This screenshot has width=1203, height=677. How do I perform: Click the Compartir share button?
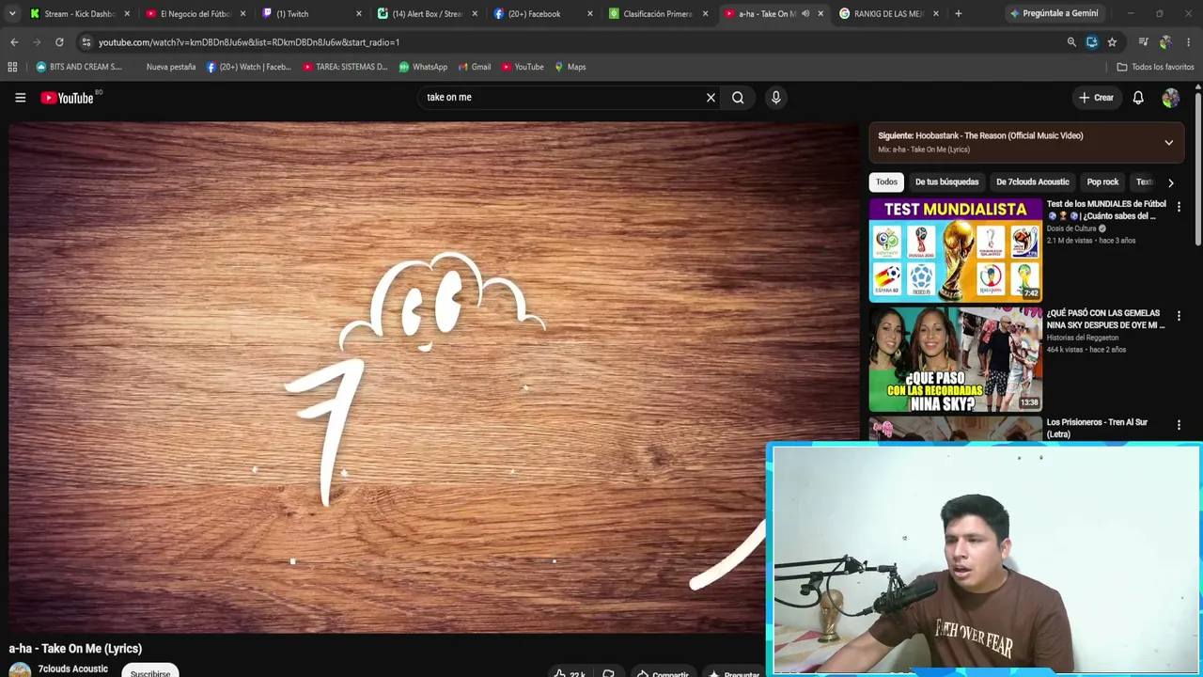pyautogui.click(x=663, y=672)
